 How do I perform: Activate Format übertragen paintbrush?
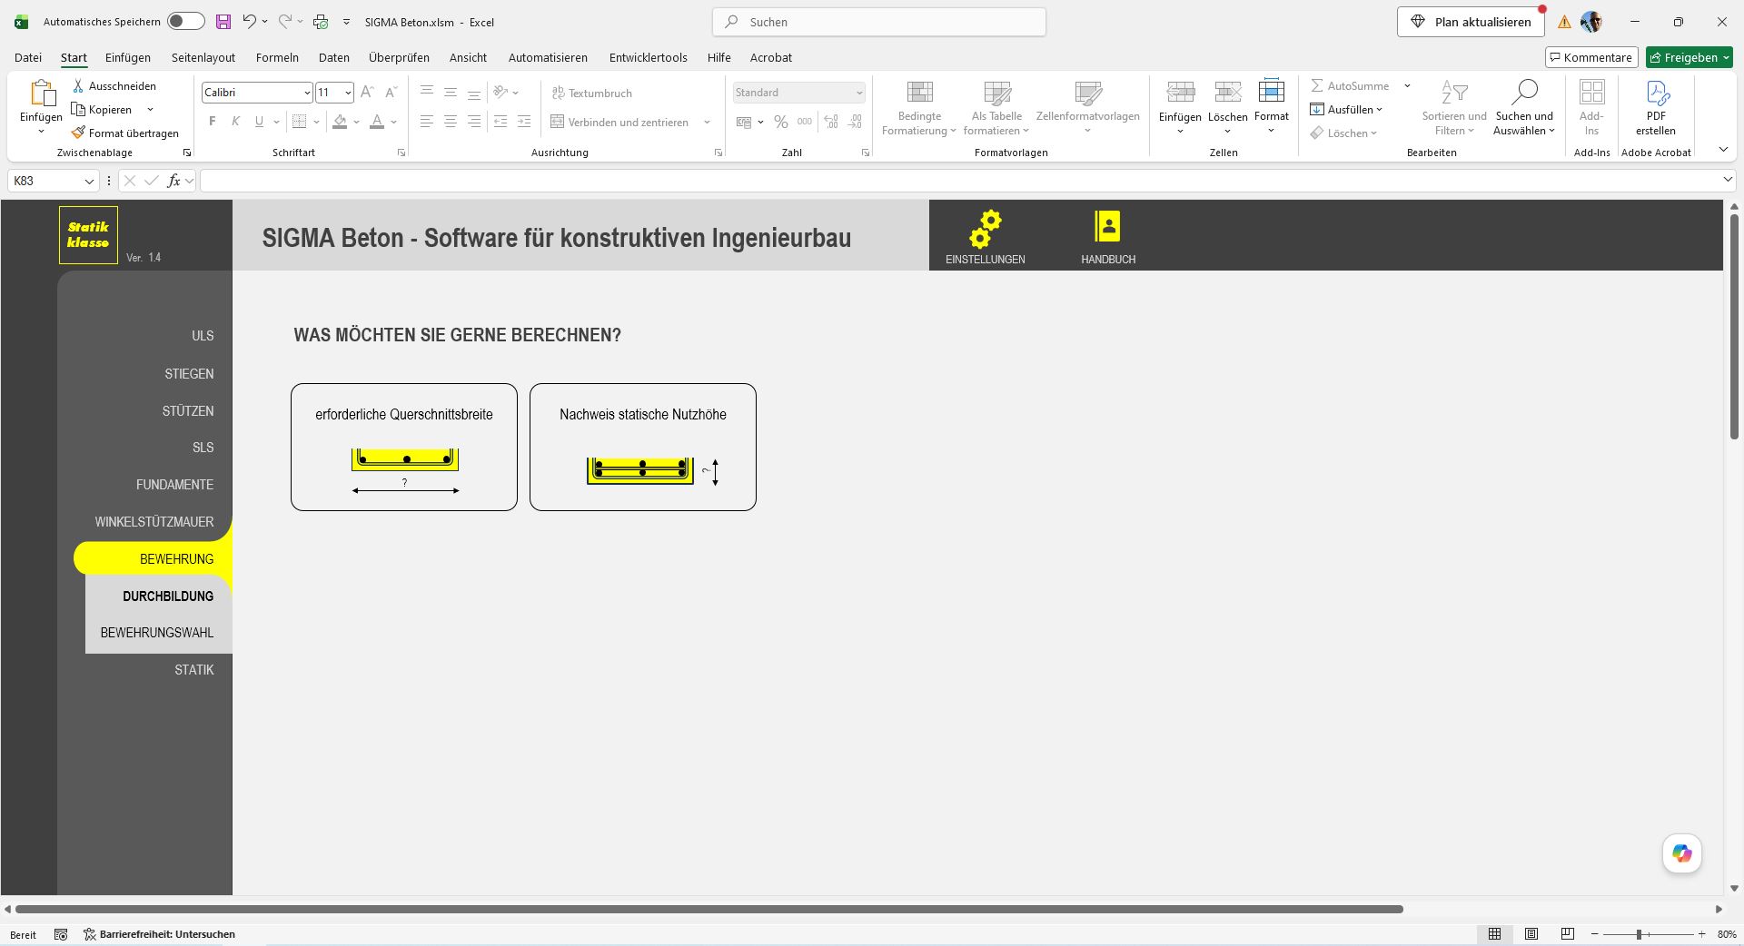(x=125, y=133)
